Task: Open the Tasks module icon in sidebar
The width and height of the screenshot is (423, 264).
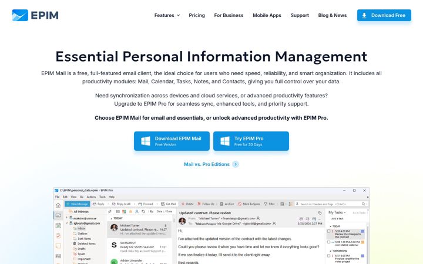Action: 58,236
